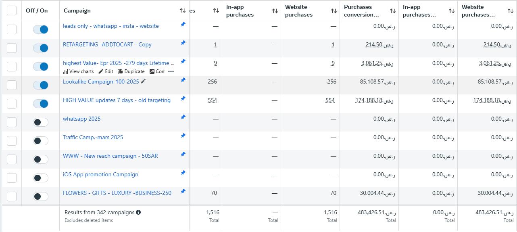Screen dimensions: 517x232
Task: Open View charts for highest Value campaign
Action: pos(78,71)
